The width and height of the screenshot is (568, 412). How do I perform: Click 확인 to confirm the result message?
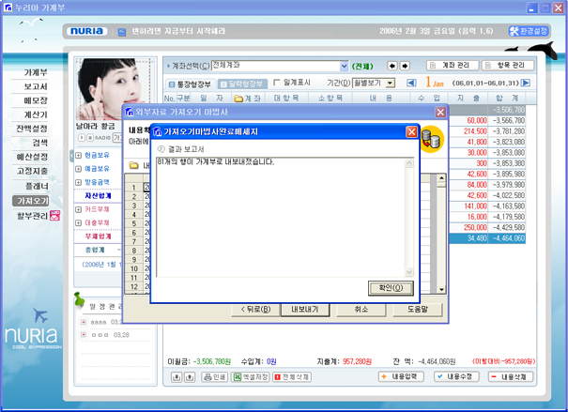(391, 288)
